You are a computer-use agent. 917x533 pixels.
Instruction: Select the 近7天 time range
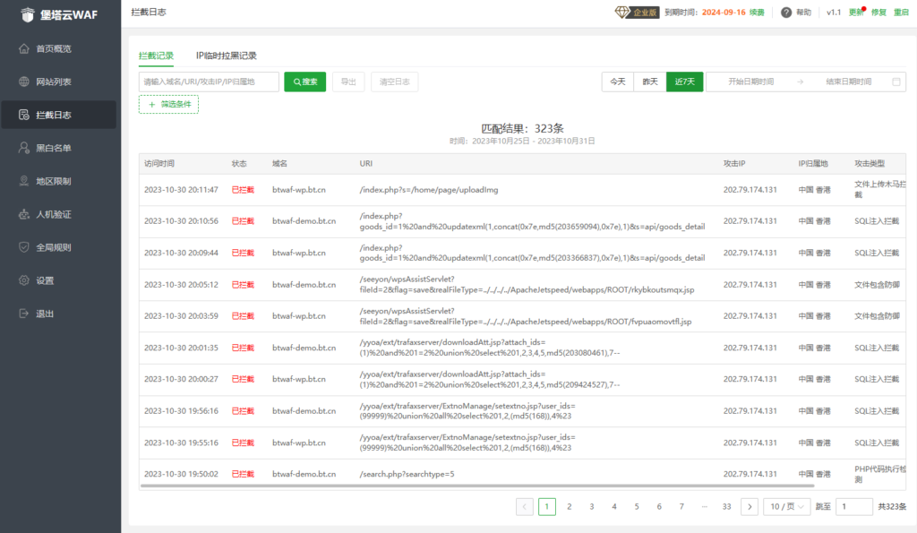[684, 82]
